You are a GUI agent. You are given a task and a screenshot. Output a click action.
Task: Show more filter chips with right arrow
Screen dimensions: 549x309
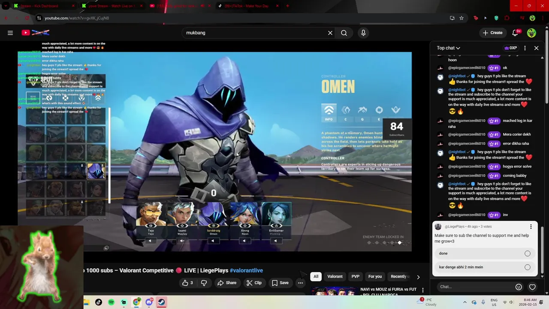(418, 277)
